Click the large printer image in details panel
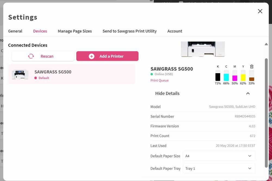 203,49
